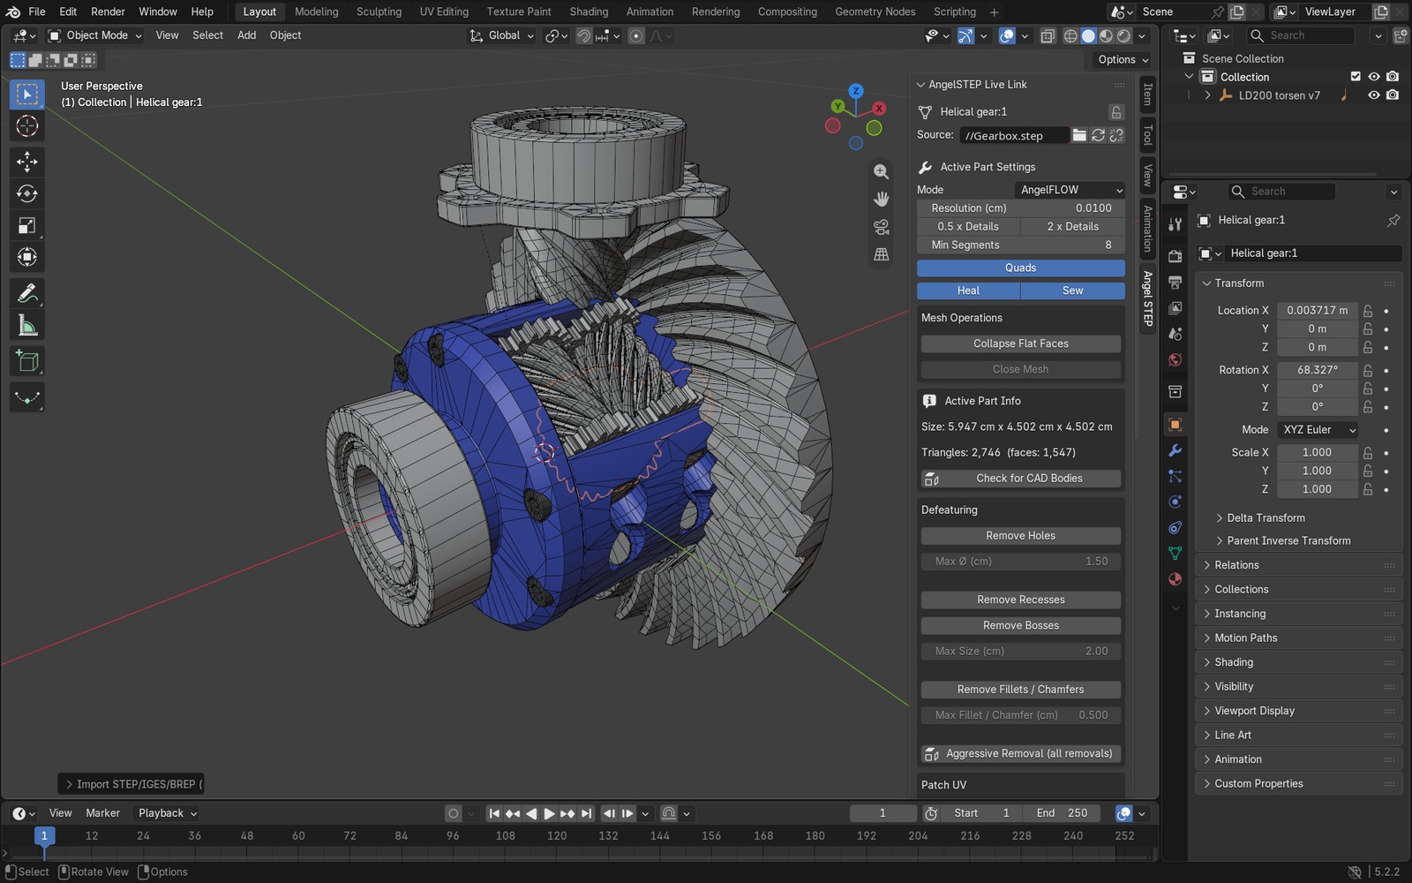Viewport: 1412px width, 883px height.
Task: Hide LD200 torsen v7 in viewport
Action: click(1374, 95)
